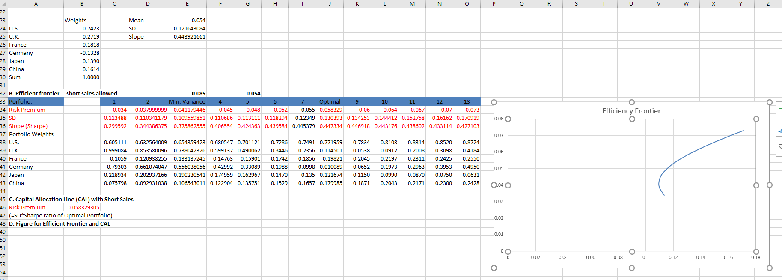This screenshot has height=280, width=782.
Task: Select column P header
Action: click(x=494, y=3)
